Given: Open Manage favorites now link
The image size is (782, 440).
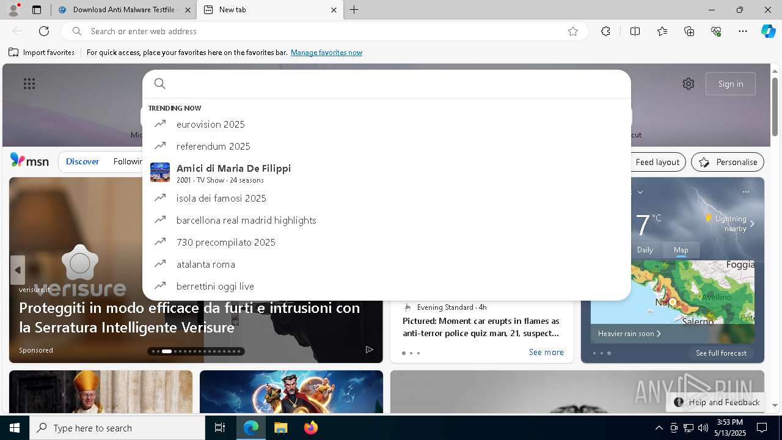Looking at the screenshot, I should 326,53.
